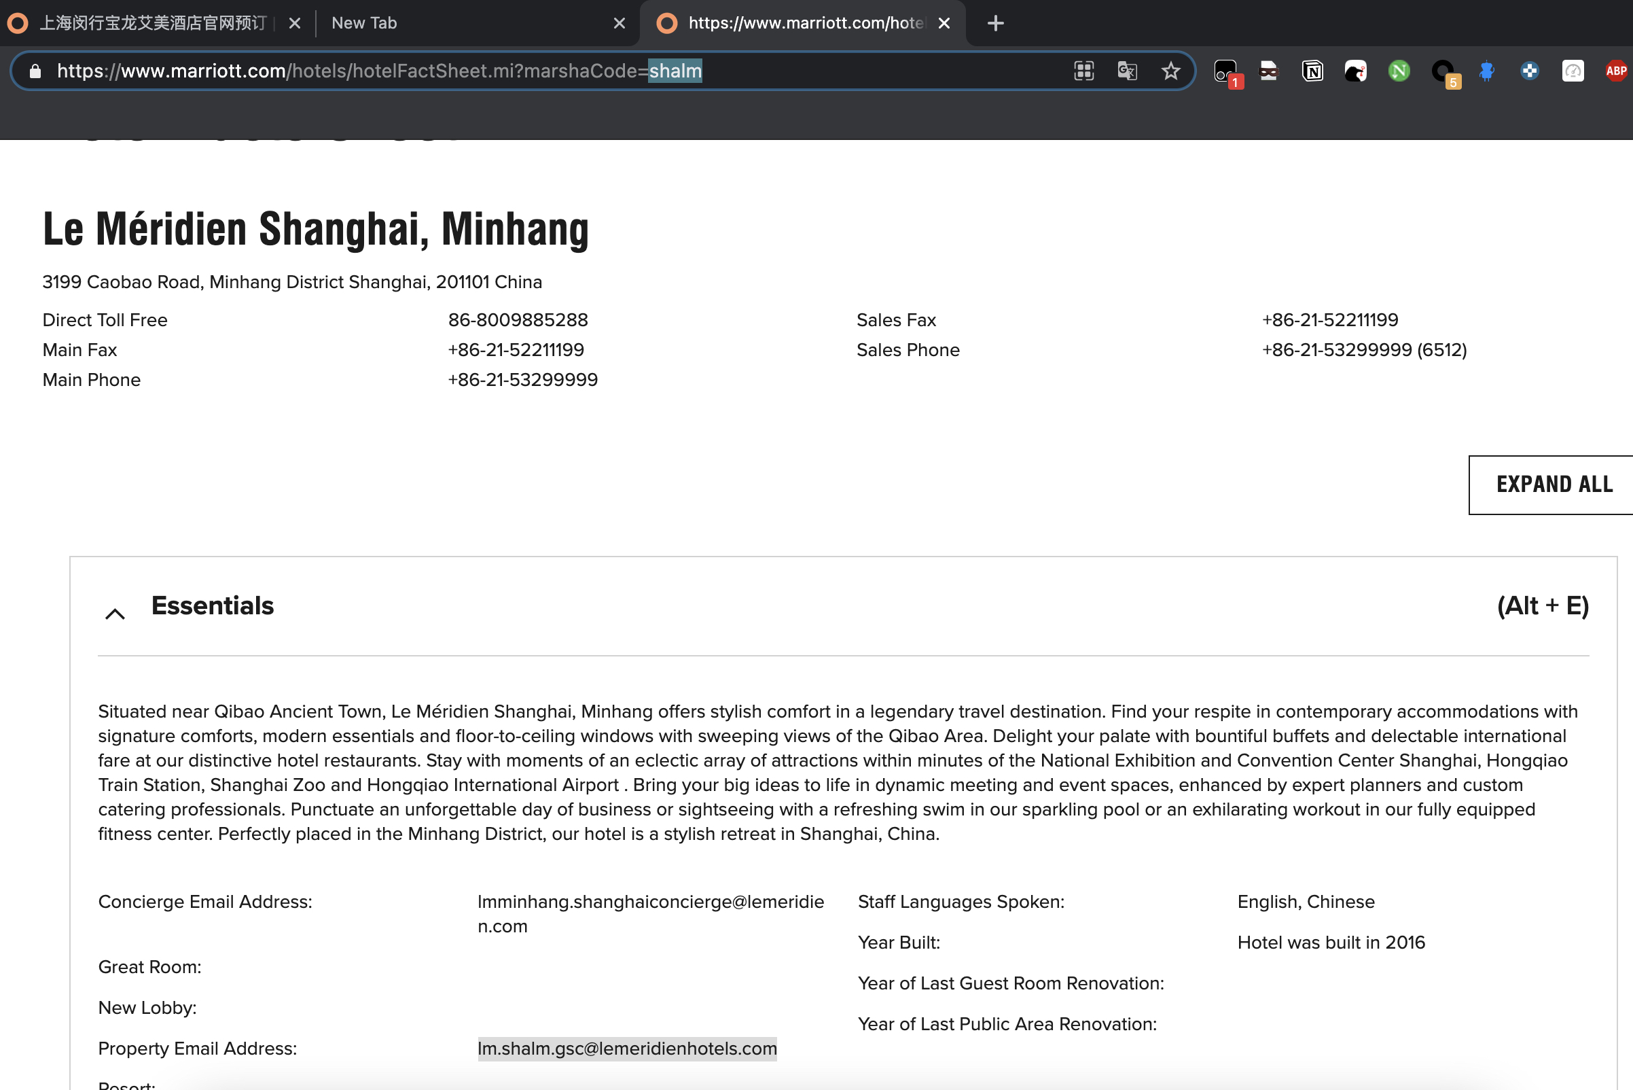Close the New Tab tab
The width and height of the screenshot is (1633, 1090).
[x=619, y=23]
